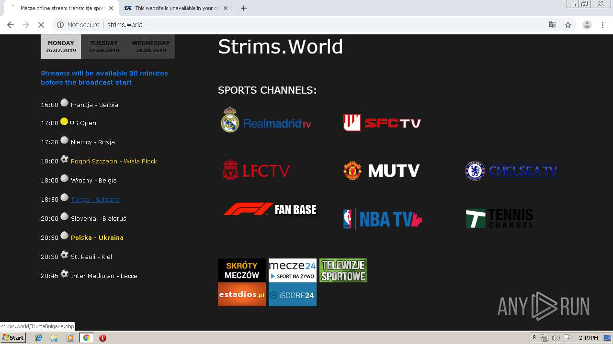Click the Not secure site info icon
This screenshot has height=344, width=613.
[x=60, y=25]
